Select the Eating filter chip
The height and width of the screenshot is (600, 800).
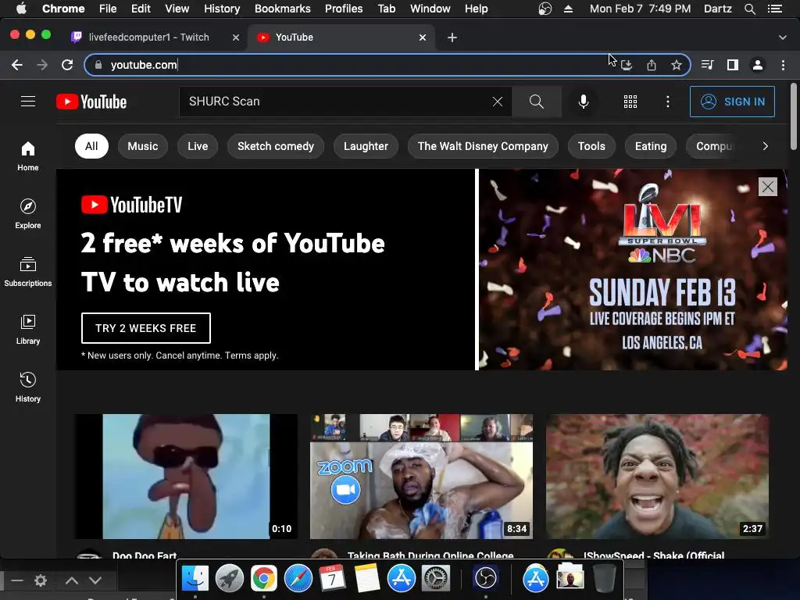coord(651,146)
